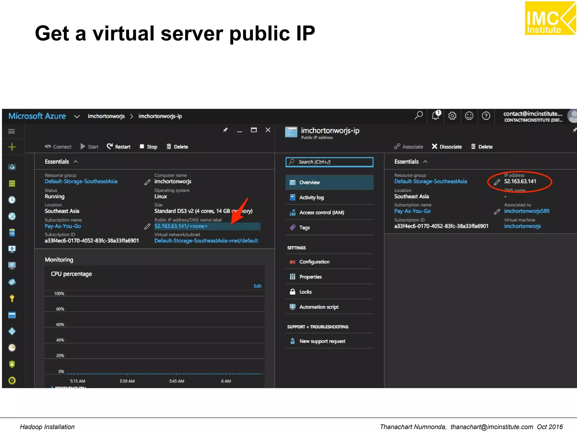Viewport: 577px width, 433px height.
Task: Open Properties menu item
Action: click(329, 277)
